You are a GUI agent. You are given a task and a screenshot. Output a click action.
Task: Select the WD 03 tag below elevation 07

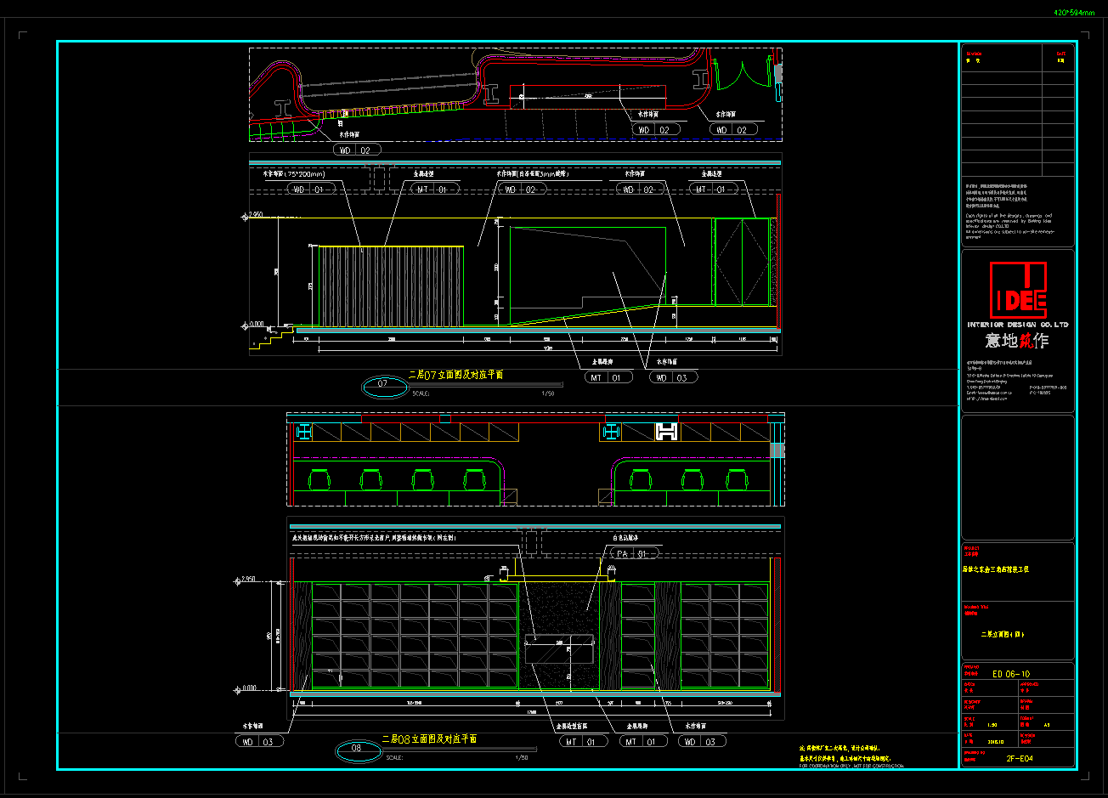(x=673, y=377)
